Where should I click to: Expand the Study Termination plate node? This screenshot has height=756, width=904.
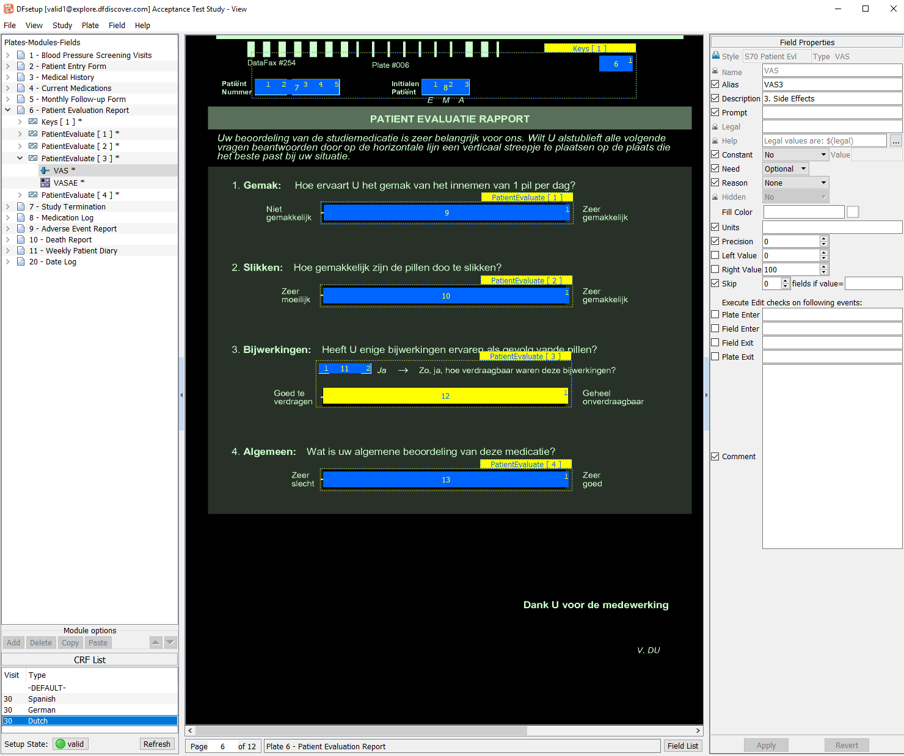point(8,207)
